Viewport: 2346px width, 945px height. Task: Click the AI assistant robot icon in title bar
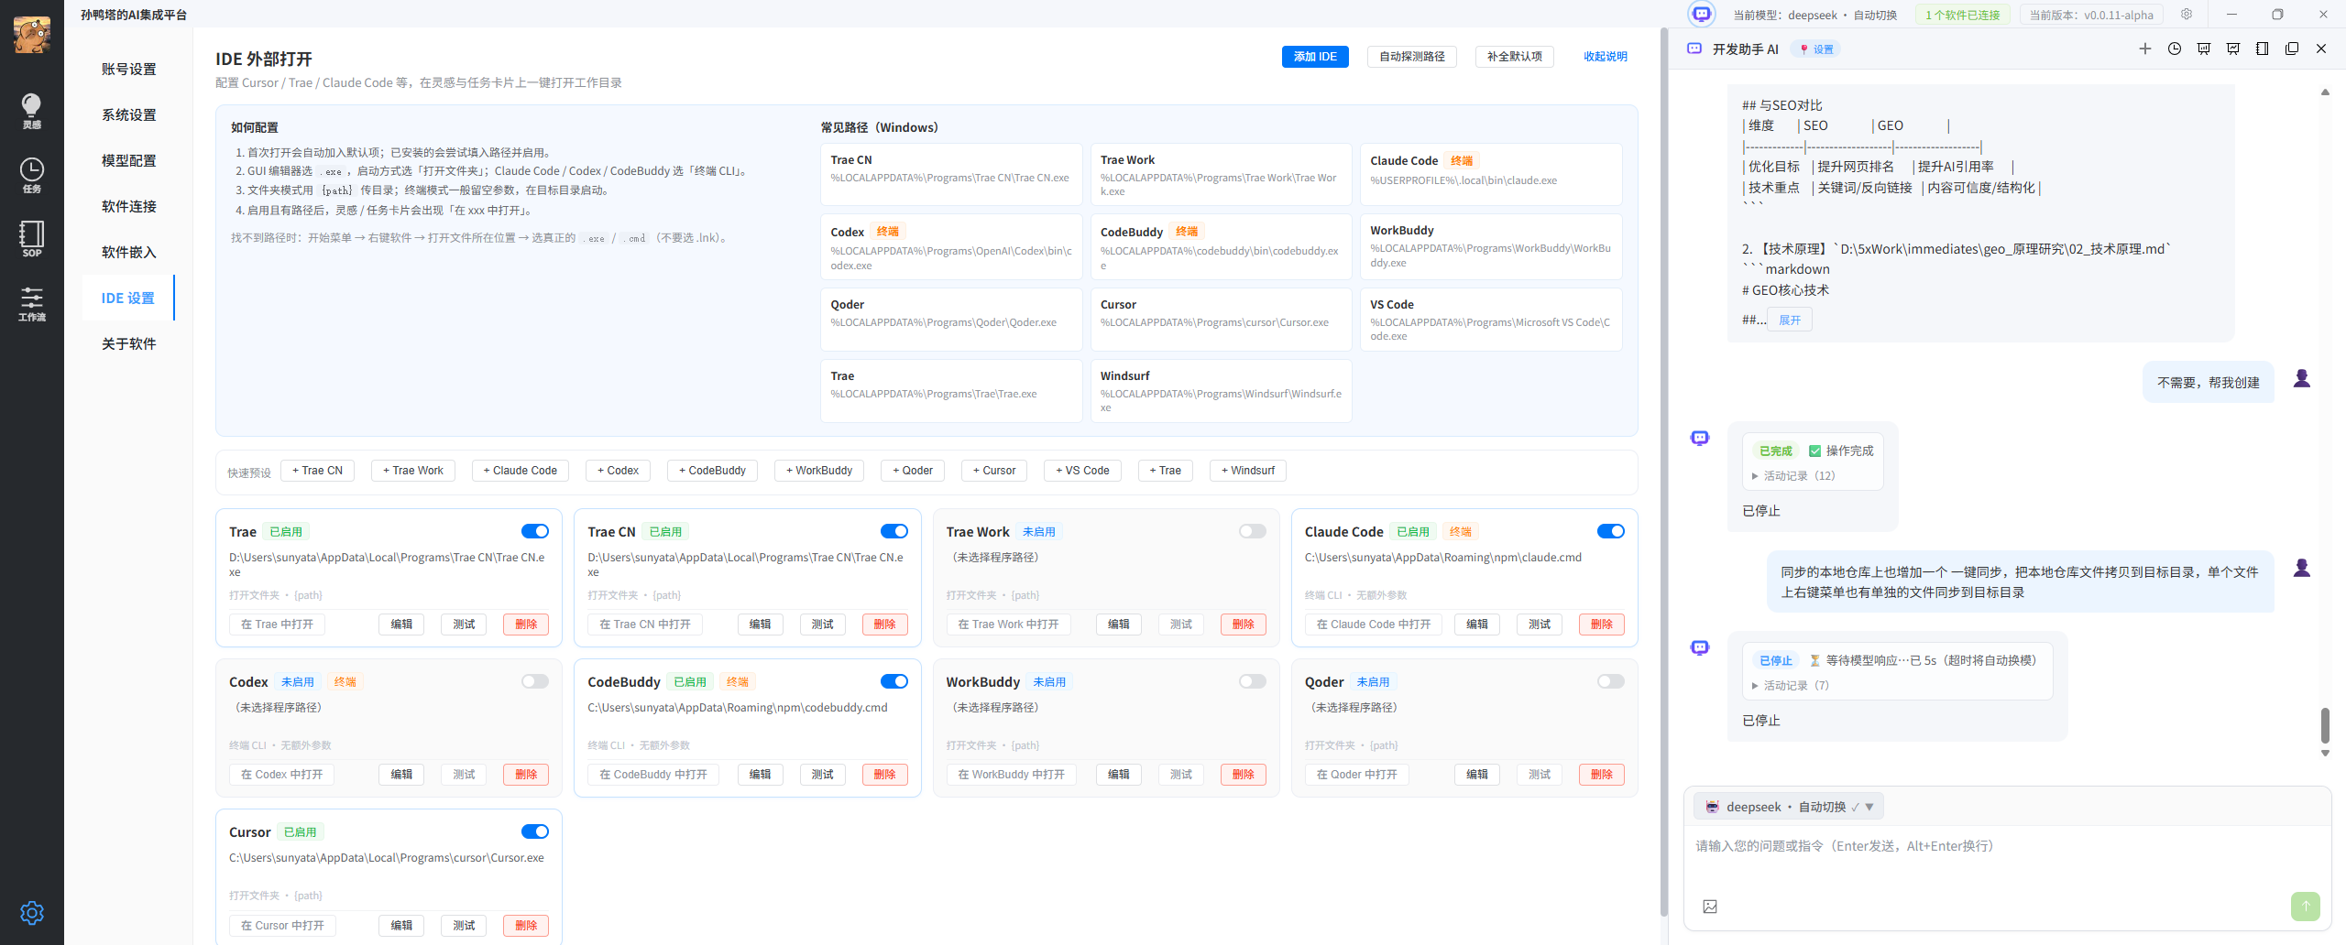[1702, 14]
